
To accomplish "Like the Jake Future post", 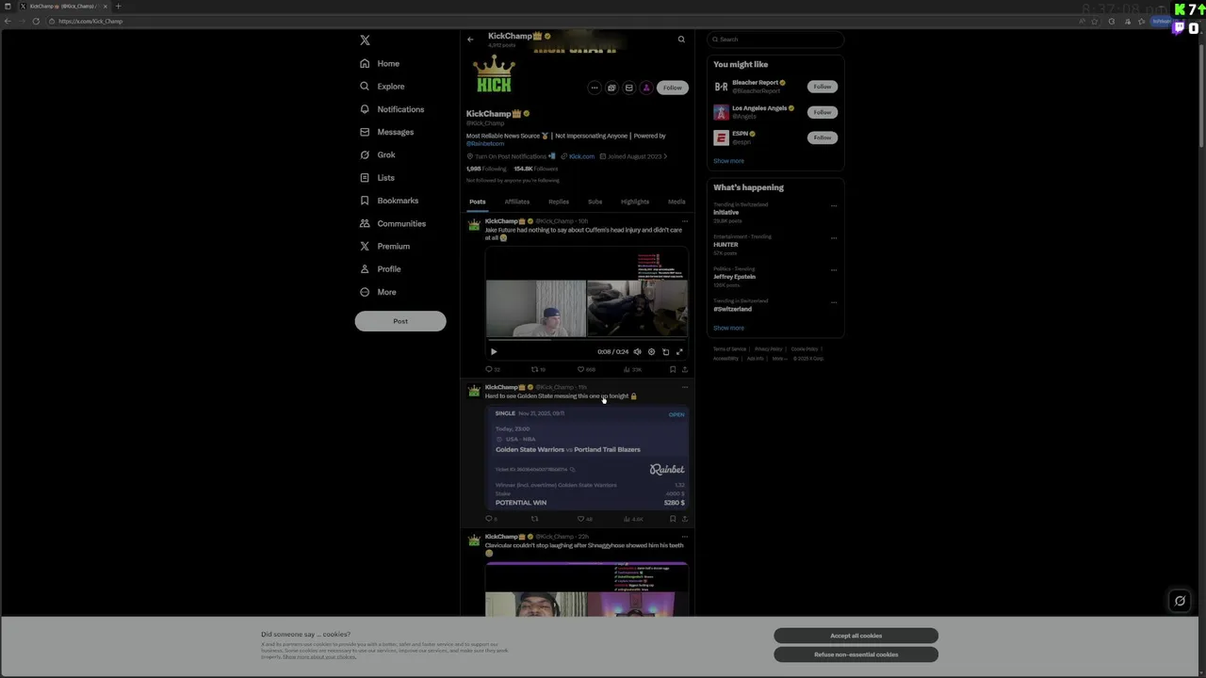I will (585, 370).
